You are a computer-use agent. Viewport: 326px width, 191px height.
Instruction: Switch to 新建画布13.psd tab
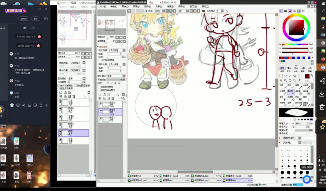175,176
